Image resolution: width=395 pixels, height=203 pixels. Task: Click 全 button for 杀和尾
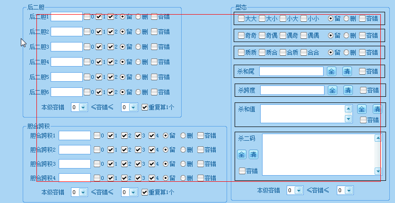[332, 71]
